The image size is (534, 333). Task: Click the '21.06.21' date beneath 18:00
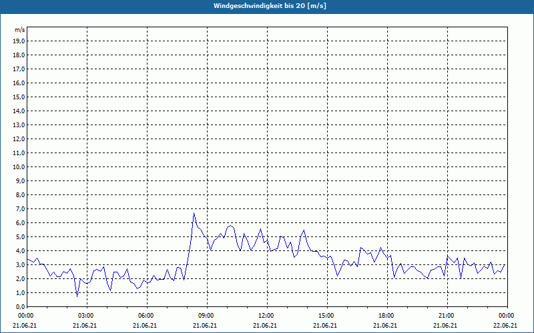pos(385,326)
